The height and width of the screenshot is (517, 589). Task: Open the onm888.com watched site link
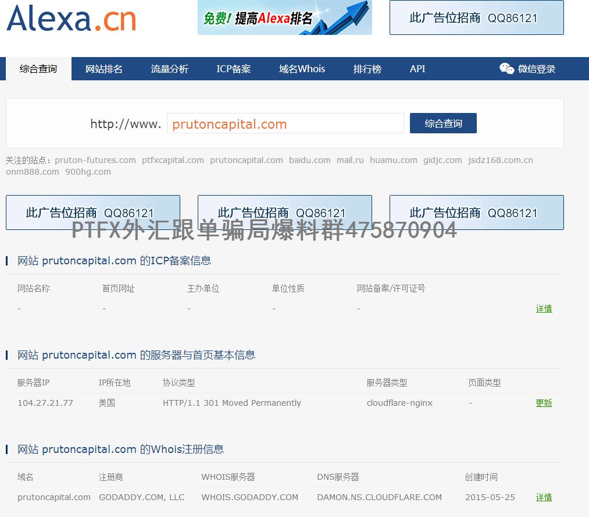point(33,172)
